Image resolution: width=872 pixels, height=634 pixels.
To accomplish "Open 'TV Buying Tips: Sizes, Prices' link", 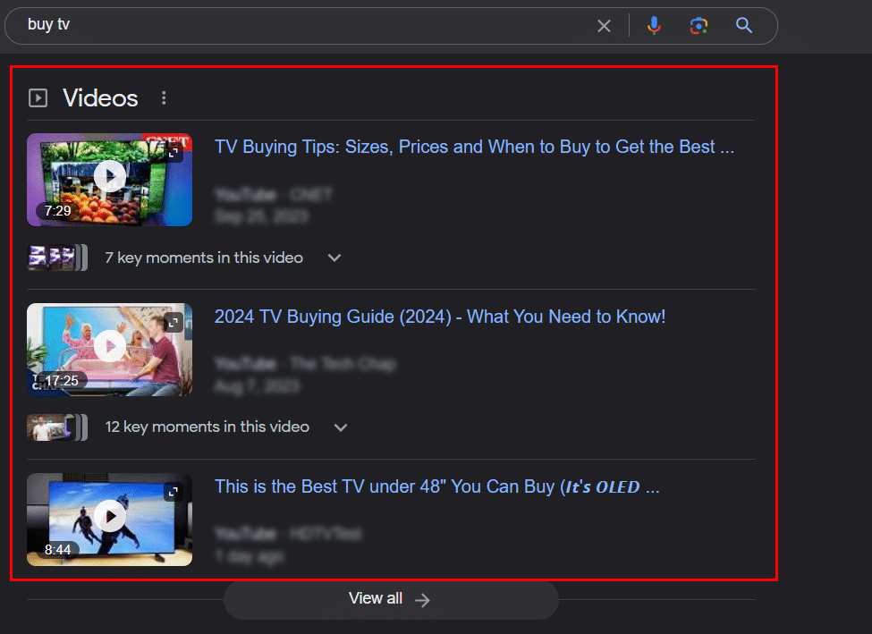I will [474, 147].
